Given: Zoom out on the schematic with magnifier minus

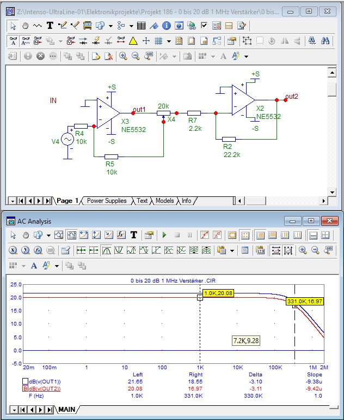Looking at the screenshot, I should tap(136, 56).
